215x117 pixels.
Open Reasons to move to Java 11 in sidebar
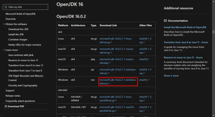pos(23,60)
